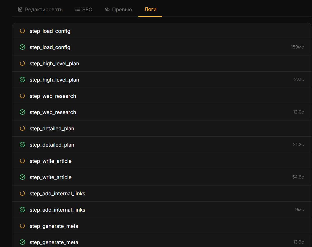Select the in-progress step_detailed_plan label without duration
Viewport: 312px width, 247px height.
pyautogui.click(x=52, y=129)
